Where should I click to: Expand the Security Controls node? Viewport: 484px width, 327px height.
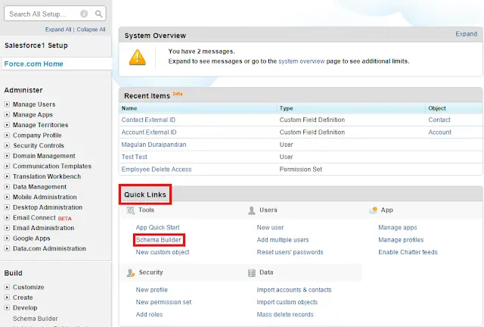[7, 145]
